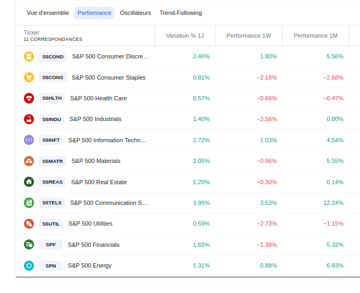Click the Consumer Discretionary sector icon
This screenshot has height=293, width=360.
click(29, 56)
